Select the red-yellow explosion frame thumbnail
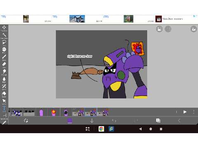This screenshot has height=148, width=198. (x=54, y=112)
